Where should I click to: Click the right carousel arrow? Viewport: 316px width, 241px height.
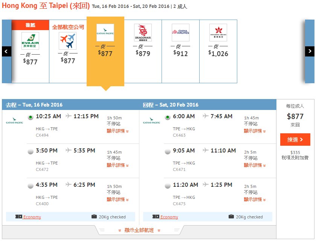coord(310,51)
